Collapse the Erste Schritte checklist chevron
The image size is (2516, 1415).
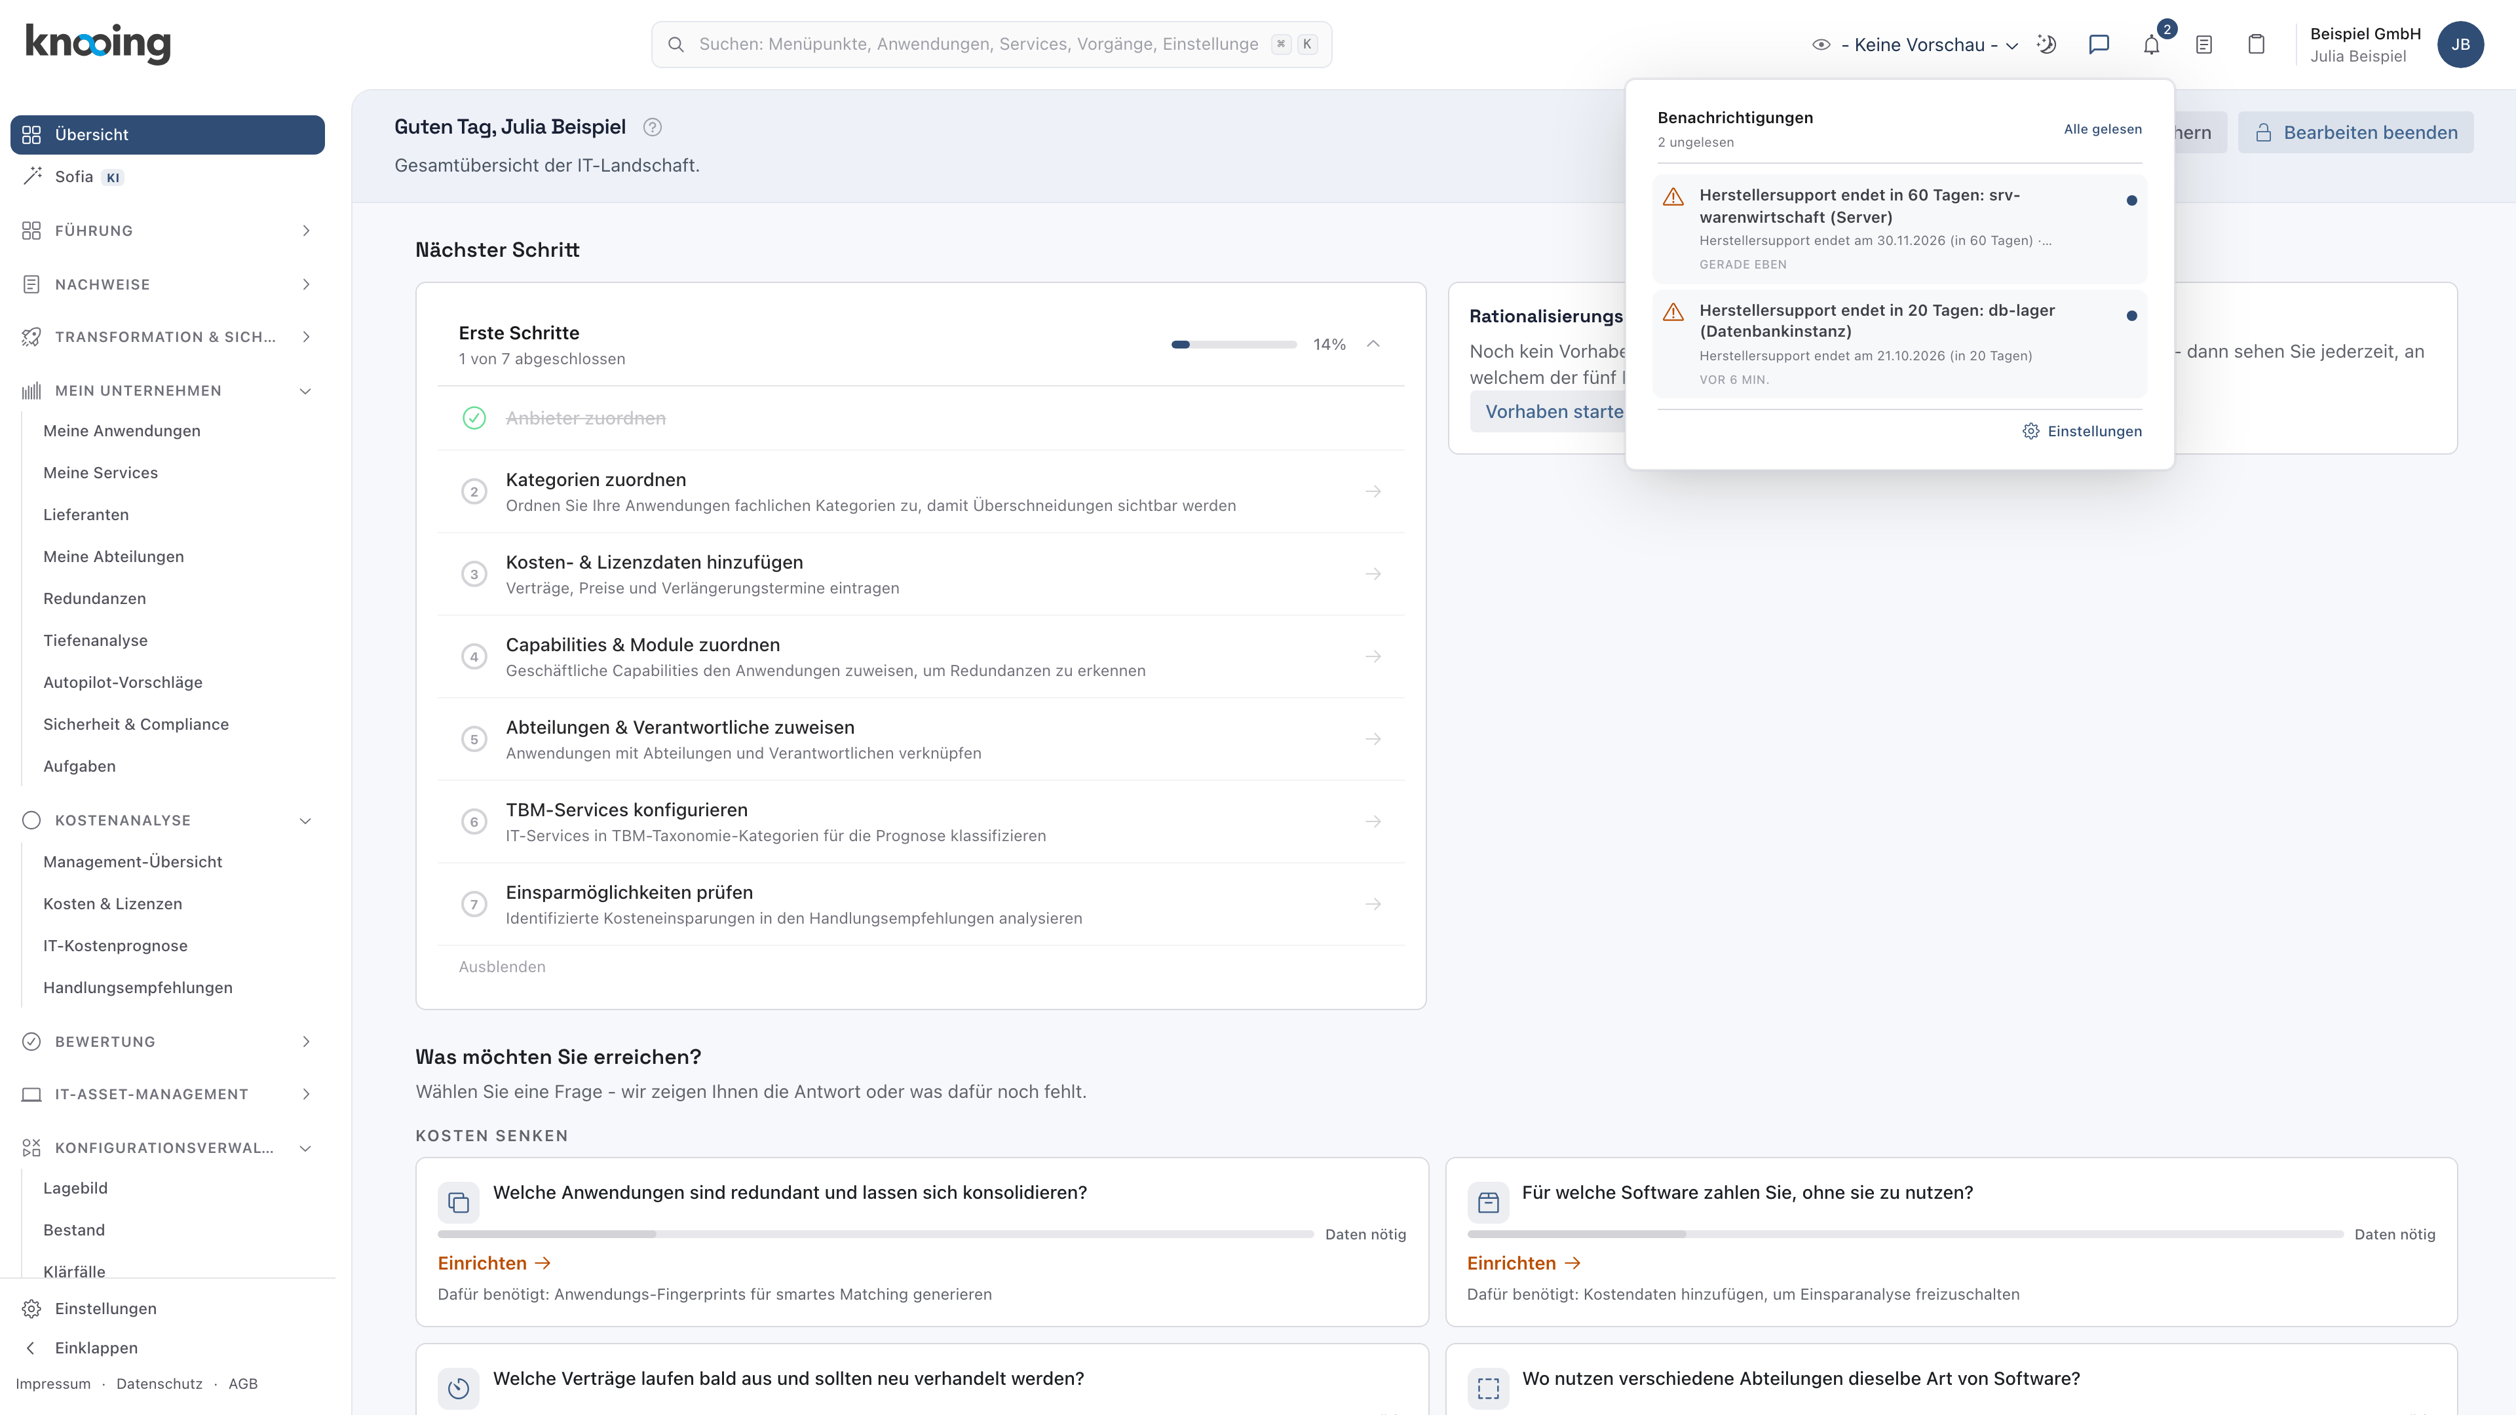(1373, 344)
